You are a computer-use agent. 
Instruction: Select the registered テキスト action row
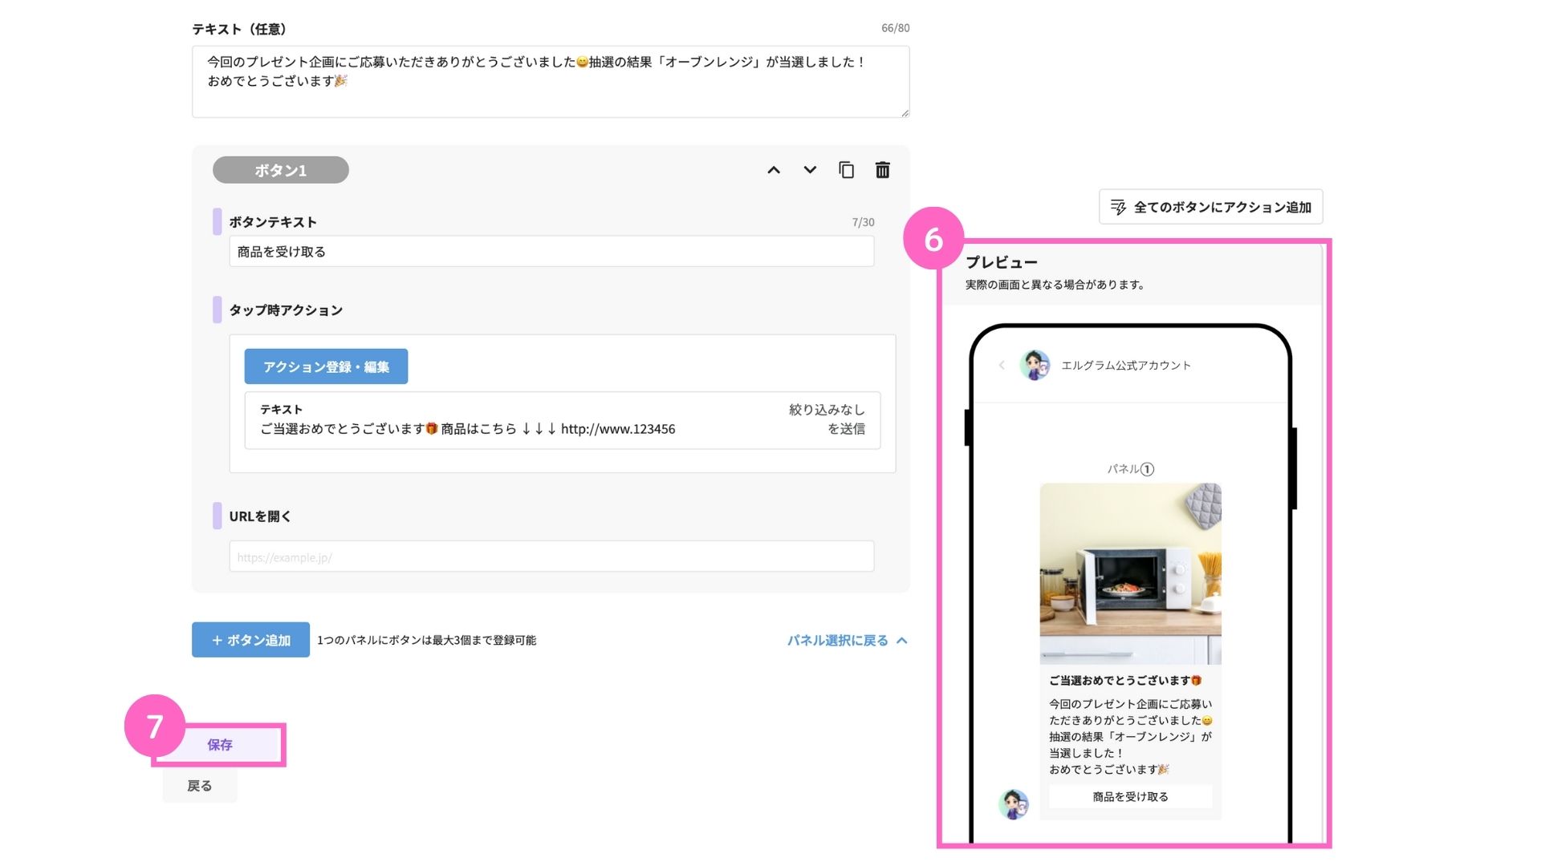coord(563,420)
